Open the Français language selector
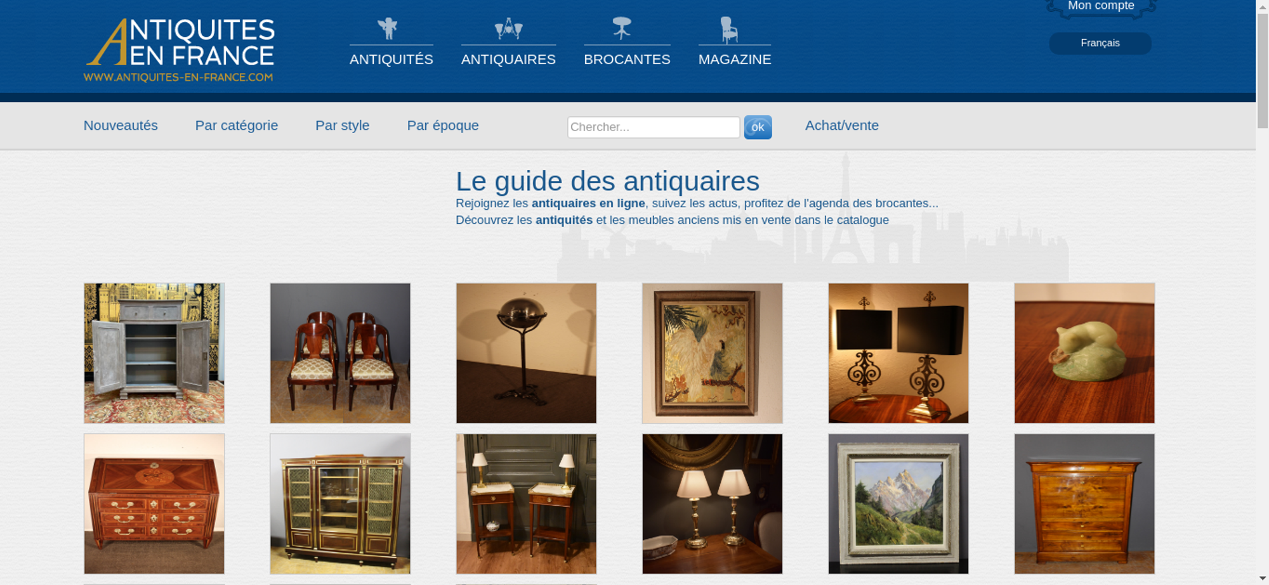1269x585 pixels. pos(1100,43)
